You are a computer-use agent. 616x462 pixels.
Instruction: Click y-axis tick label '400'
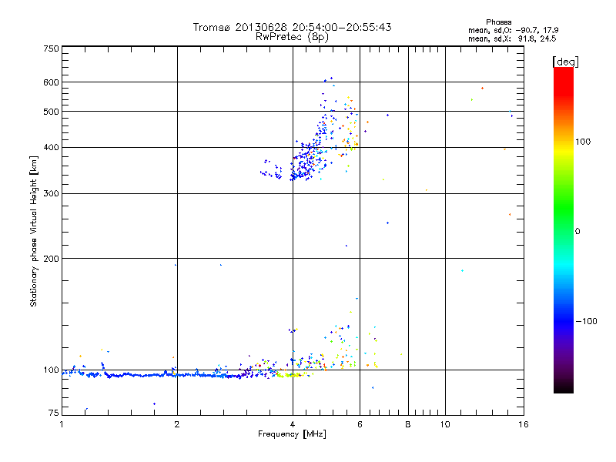point(51,148)
